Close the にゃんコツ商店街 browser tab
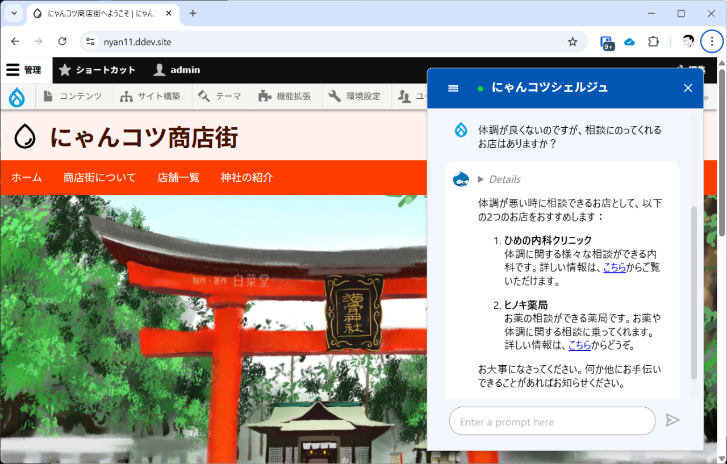 click(x=168, y=13)
